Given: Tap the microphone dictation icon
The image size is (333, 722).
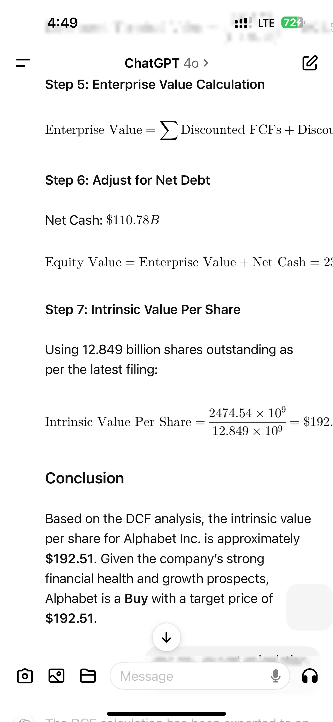Looking at the screenshot, I should (275, 676).
